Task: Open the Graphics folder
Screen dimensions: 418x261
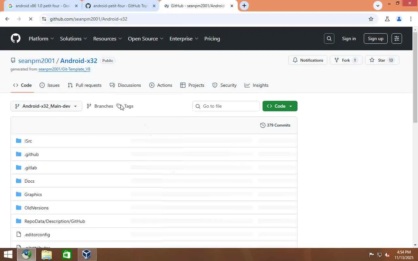Action: click(33, 194)
